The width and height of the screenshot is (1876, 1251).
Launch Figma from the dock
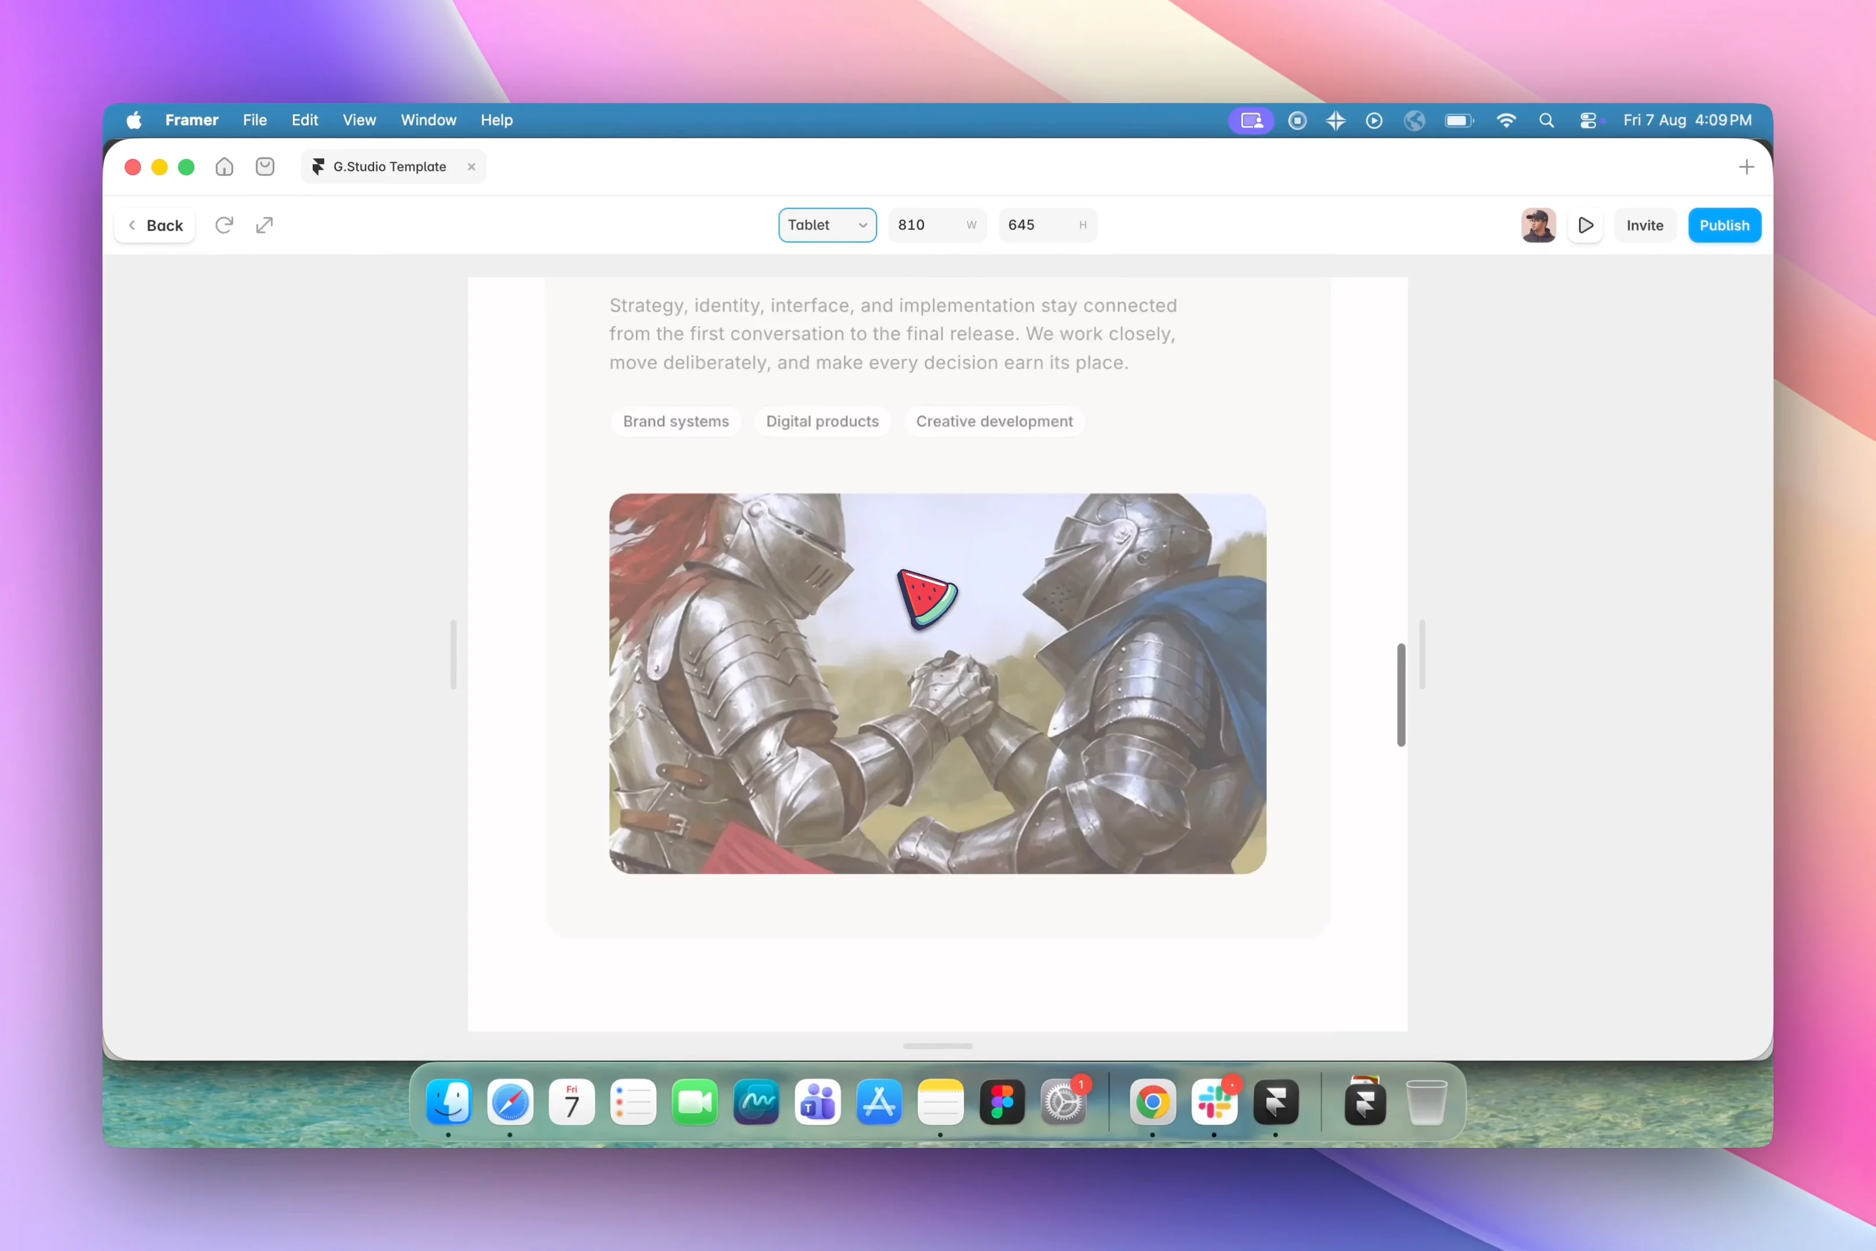point(1002,1103)
